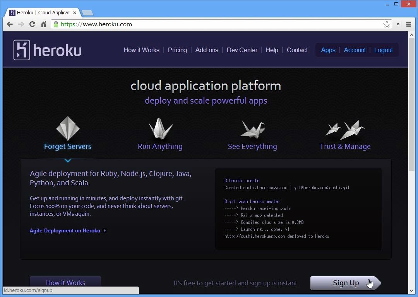Log out using the Logout link
418x297 pixels.
tap(383, 50)
